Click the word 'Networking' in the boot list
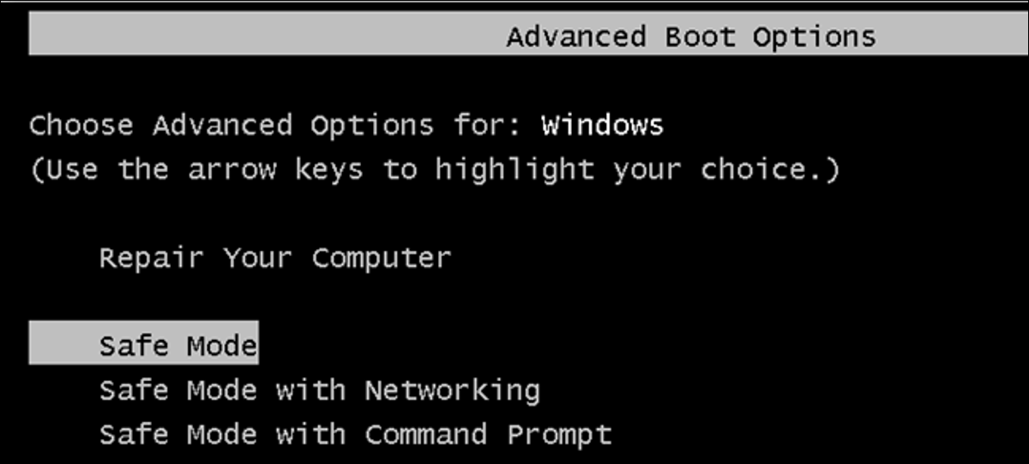 [x=452, y=390]
